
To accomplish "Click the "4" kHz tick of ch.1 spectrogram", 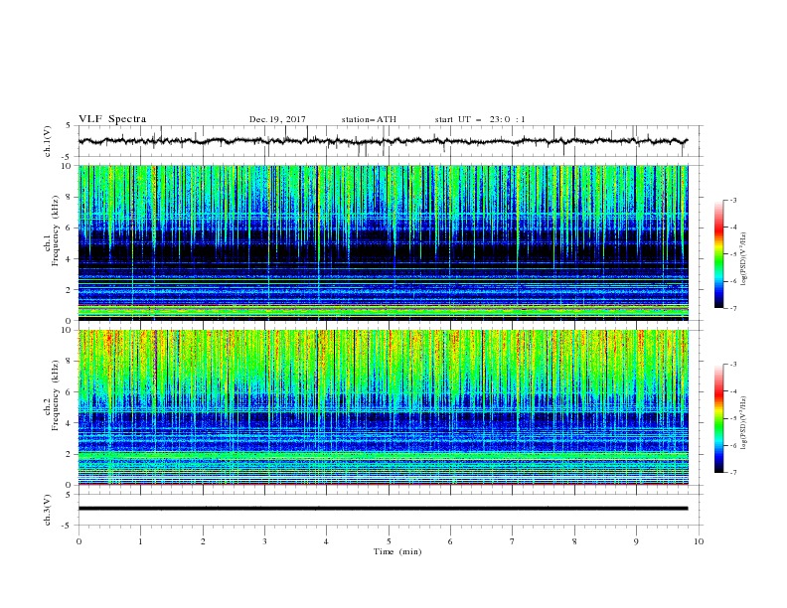I will (69, 259).
